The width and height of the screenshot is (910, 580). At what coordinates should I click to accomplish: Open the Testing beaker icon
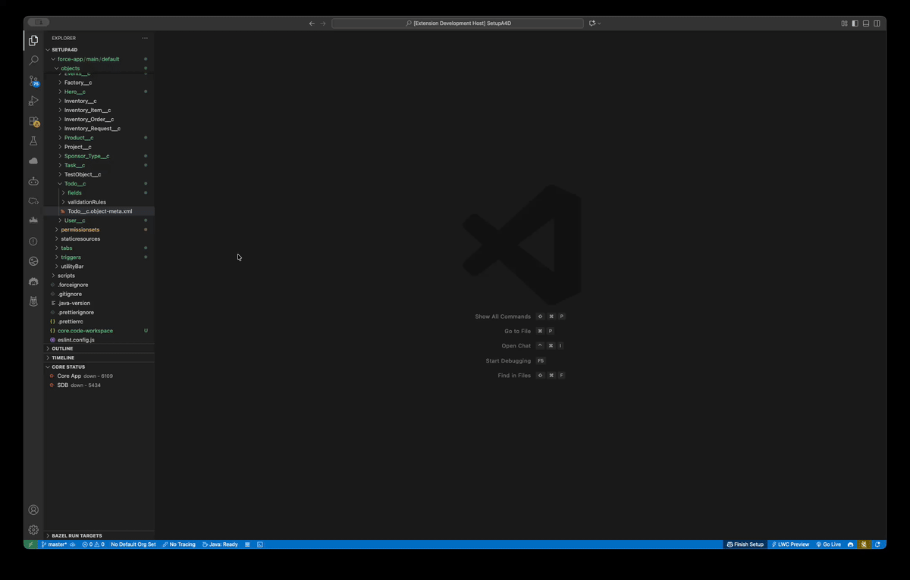tap(33, 141)
